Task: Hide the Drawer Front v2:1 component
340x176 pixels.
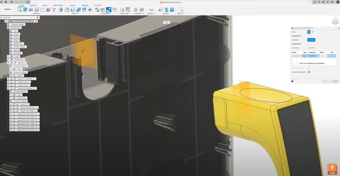Action: pyautogui.click(x=8, y=82)
